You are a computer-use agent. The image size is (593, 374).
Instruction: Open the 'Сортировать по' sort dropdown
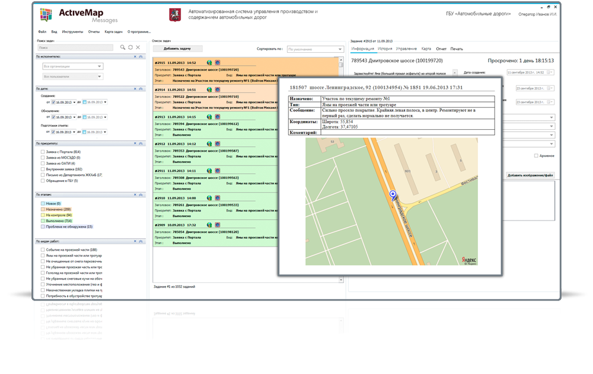(x=312, y=49)
